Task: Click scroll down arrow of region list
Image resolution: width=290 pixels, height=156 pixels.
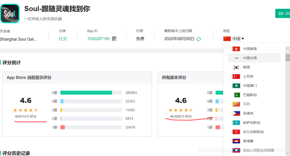Action: 287,153
